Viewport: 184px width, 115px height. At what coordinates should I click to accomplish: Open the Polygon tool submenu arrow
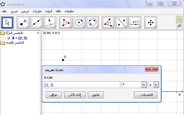click(x=70, y=27)
